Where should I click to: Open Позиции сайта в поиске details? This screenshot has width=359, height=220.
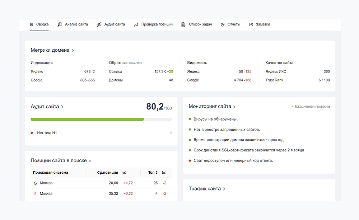[x=90, y=161]
